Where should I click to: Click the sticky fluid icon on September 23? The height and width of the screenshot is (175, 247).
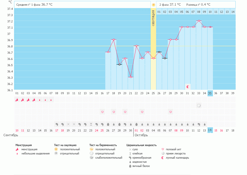tap(91, 124)
